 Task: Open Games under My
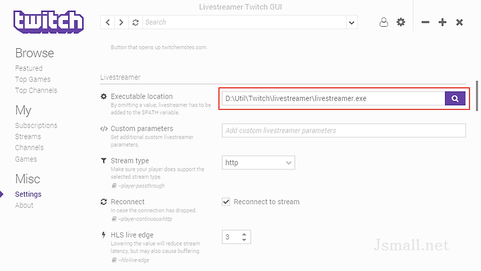coord(26,159)
